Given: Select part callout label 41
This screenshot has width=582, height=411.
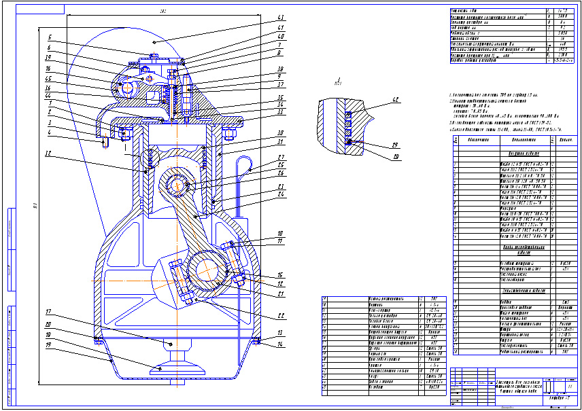Looking at the screenshot, I should click(x=281, y=27).
